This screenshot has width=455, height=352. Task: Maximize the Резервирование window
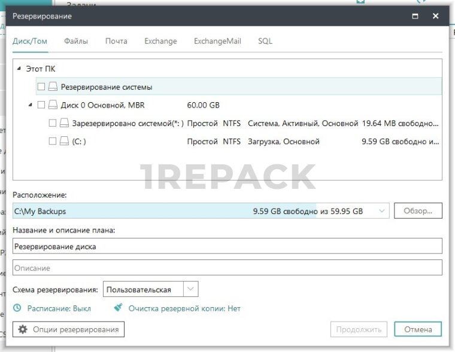pyautogui.click(x=415, y=17)
